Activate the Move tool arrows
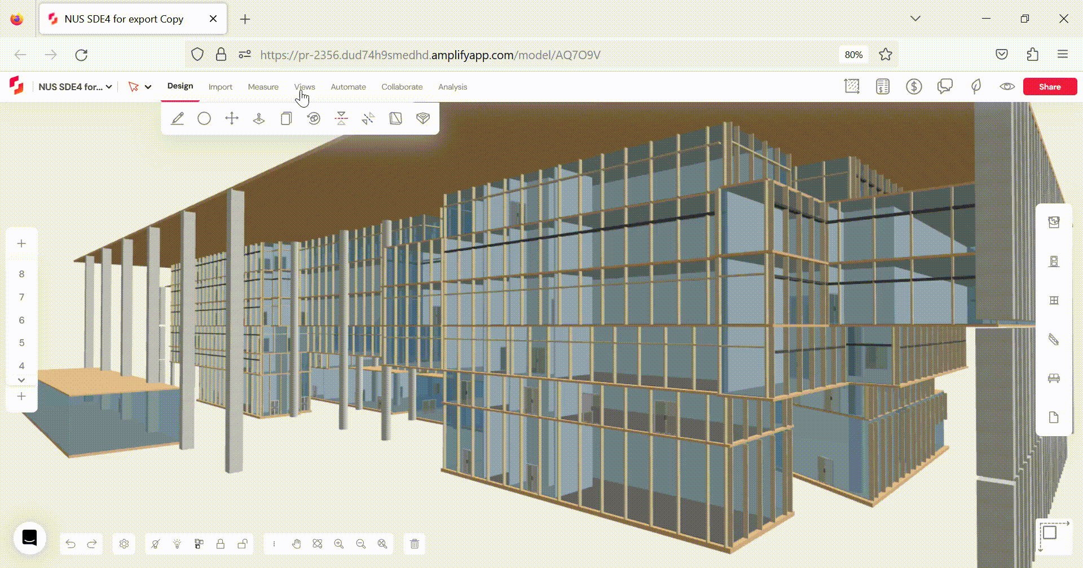Image resolution: width=1083 pixels, height=568 pixels. point(232,118)
